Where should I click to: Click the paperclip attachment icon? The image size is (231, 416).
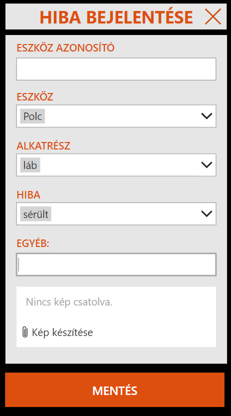click(x=25, y=332)
